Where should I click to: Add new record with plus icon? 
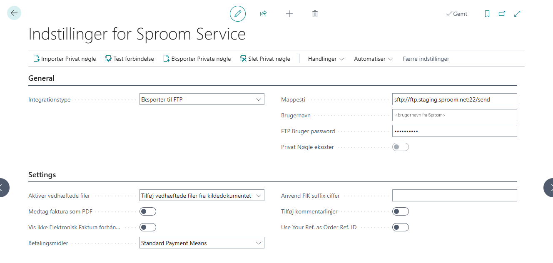pyautogui.click(x=289, y=14)
